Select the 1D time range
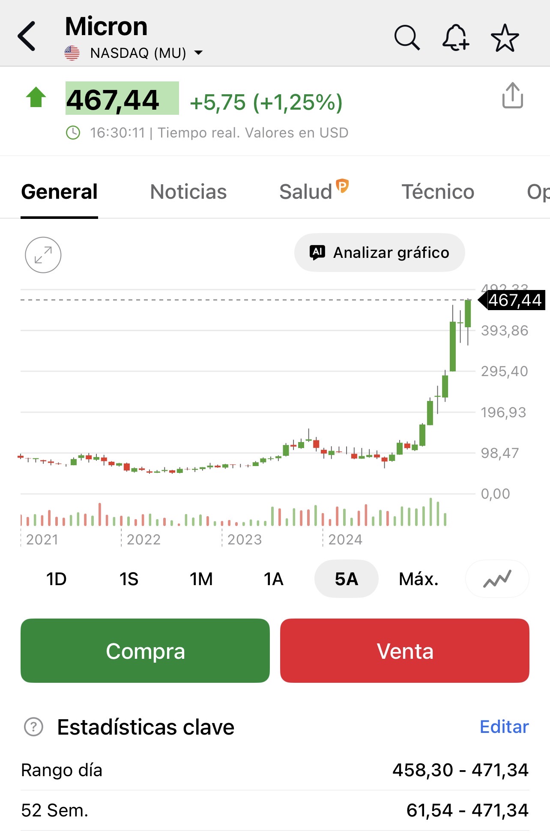Viewport: 550px width, 834px height. [x=56, y=579]
